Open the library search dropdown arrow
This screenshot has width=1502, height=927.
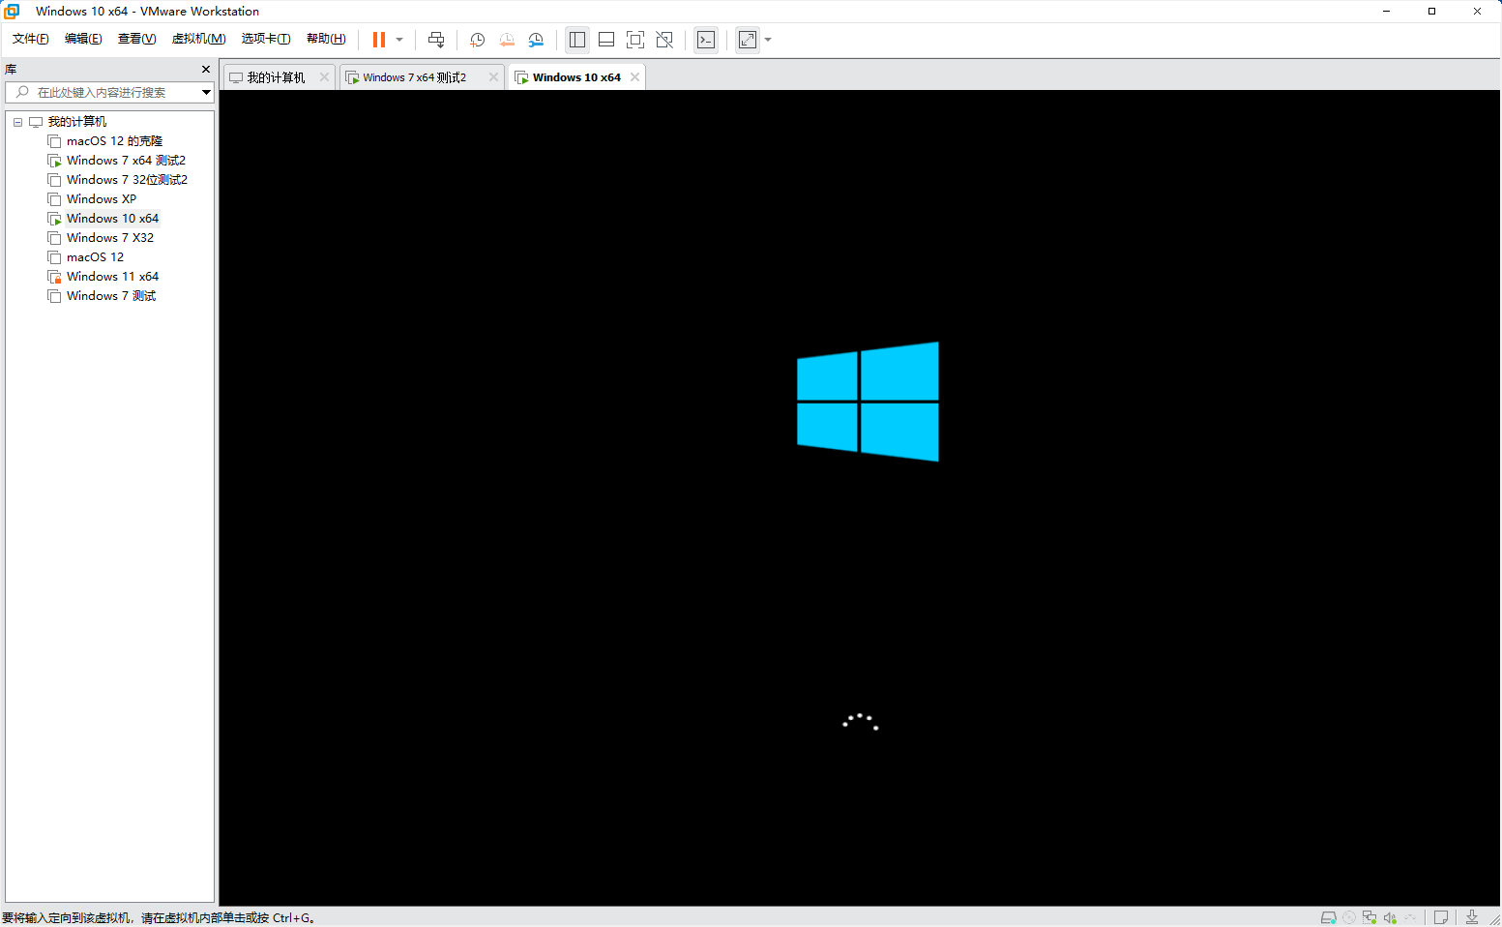click(206, 92)
